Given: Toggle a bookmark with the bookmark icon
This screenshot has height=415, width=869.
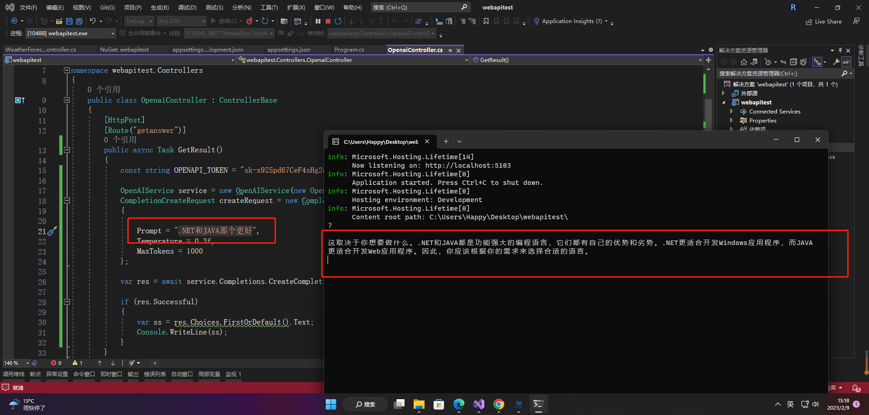Looking at the screenshot, I should tap(486, 21).
